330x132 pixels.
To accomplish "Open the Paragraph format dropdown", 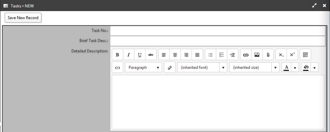I will (143, 67).
